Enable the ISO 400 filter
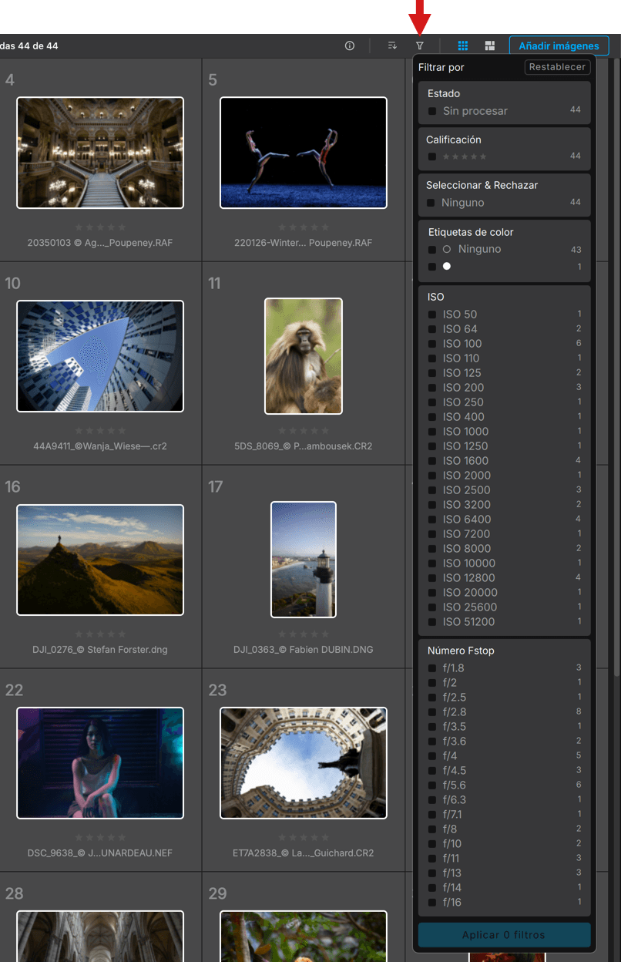 [x=432, y=417]
